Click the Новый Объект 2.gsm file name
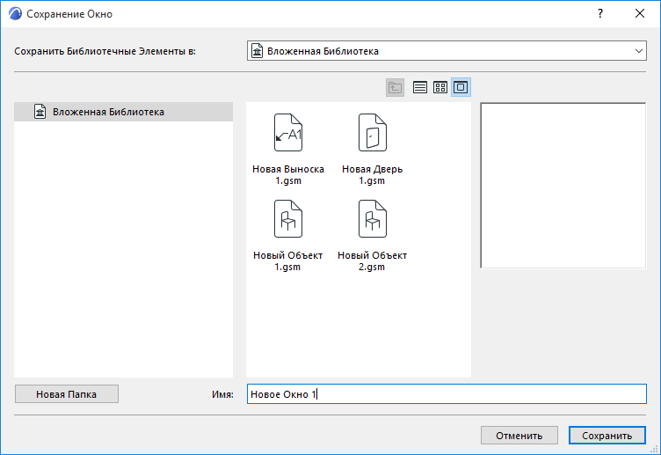Image resolution: width=661 pixels, height=455 pixels. tap(372, 261)
